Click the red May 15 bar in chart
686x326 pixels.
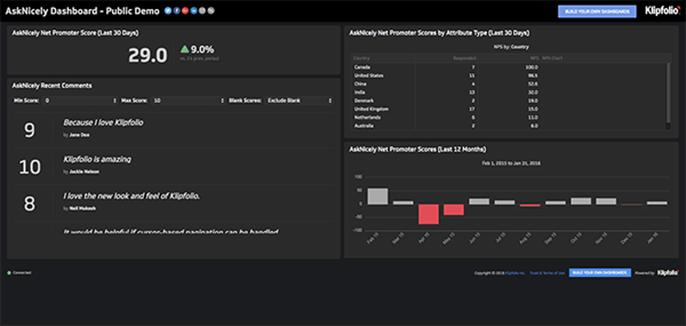[x=454, y=209]
